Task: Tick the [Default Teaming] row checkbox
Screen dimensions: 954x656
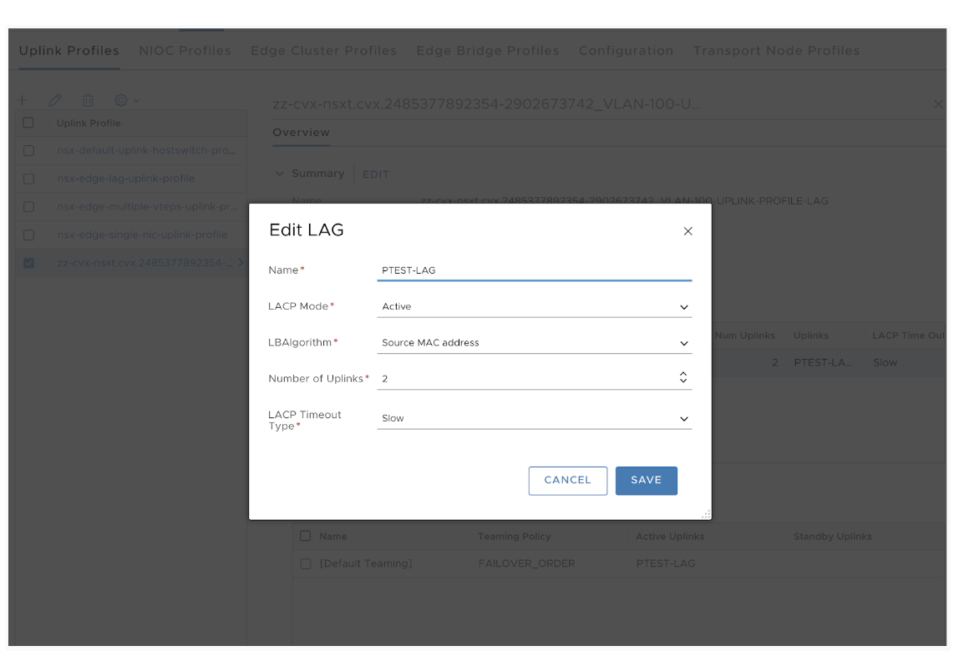Action: coord(306,564)
